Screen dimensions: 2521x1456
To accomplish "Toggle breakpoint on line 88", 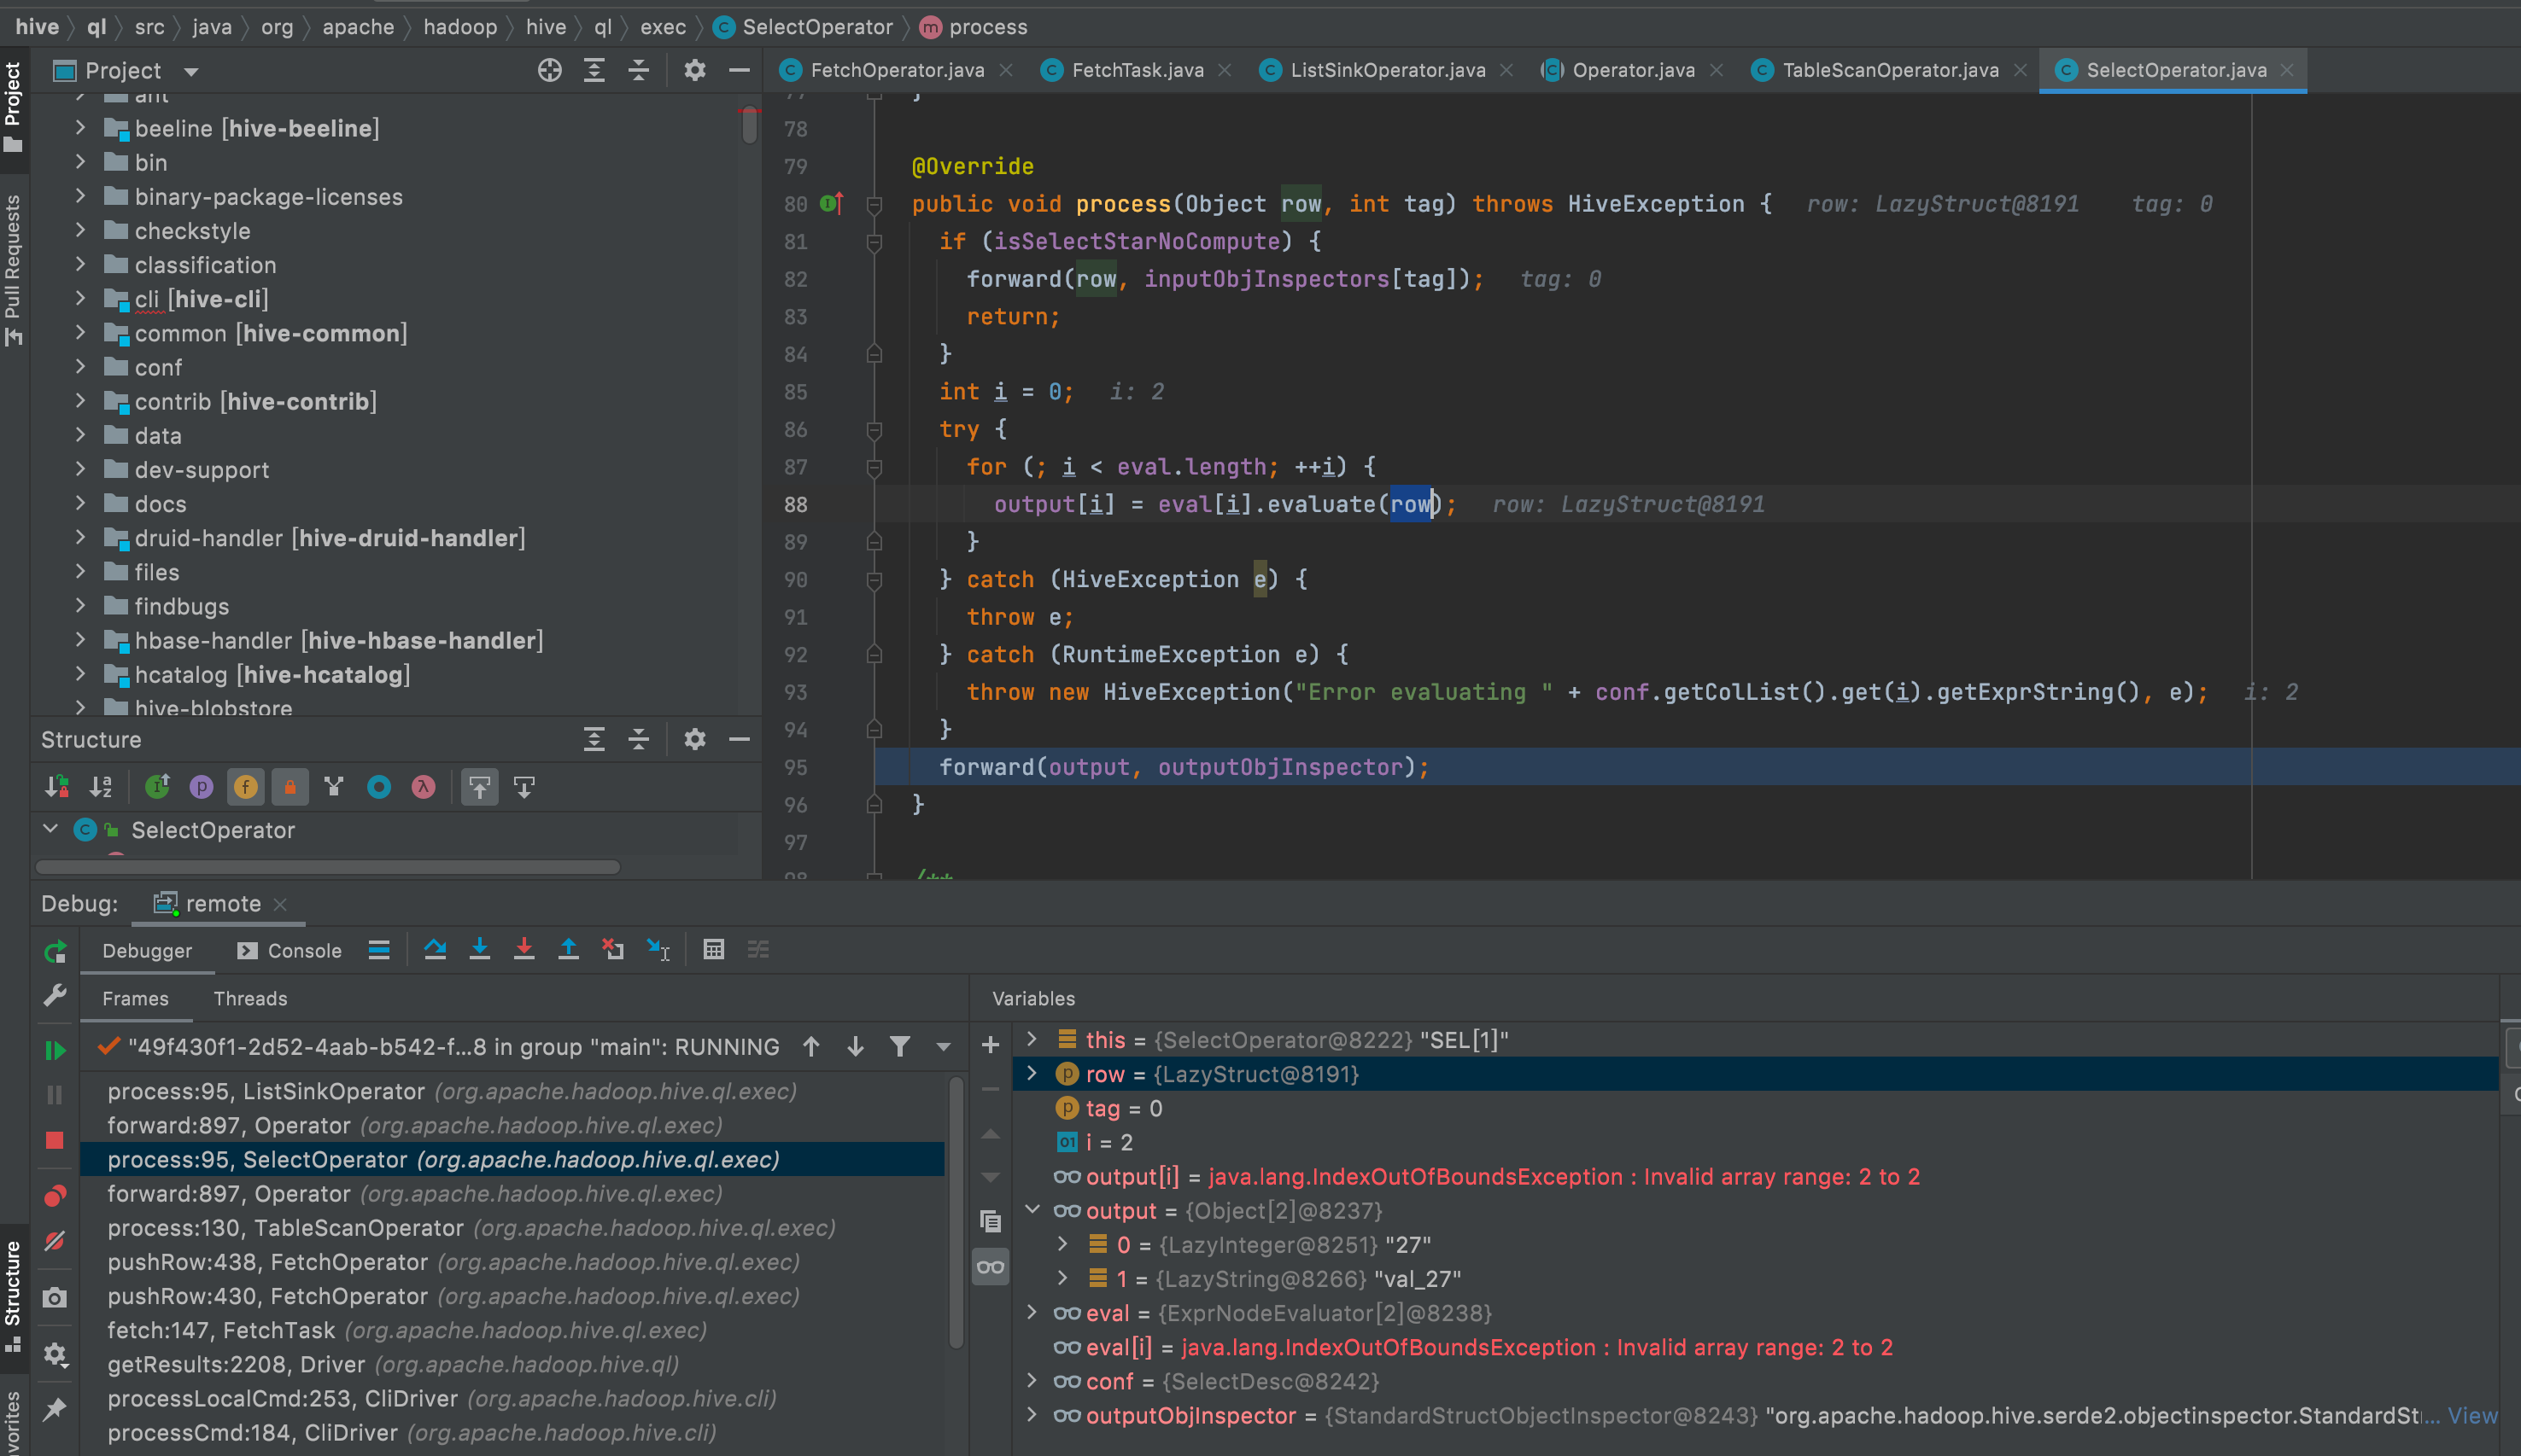I will click(x=834, y=503).
